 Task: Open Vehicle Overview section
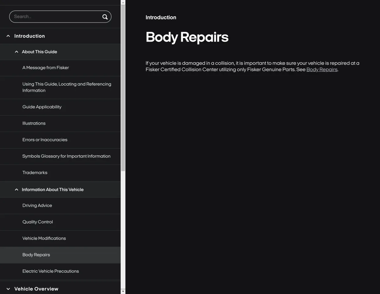pyautogui.click(x=36, y=289)
